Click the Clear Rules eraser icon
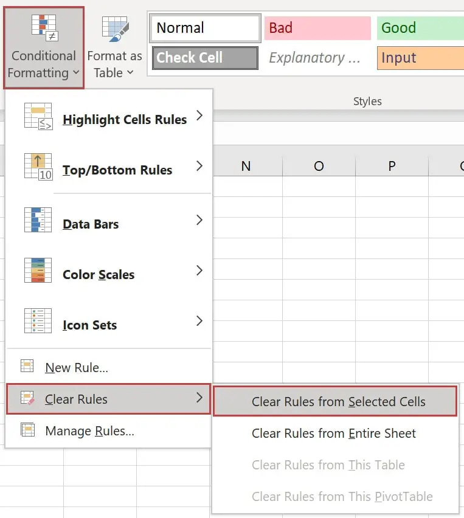The height and width of the screenshot is (518, 464). pyautogui.click(x=27, y=399)
